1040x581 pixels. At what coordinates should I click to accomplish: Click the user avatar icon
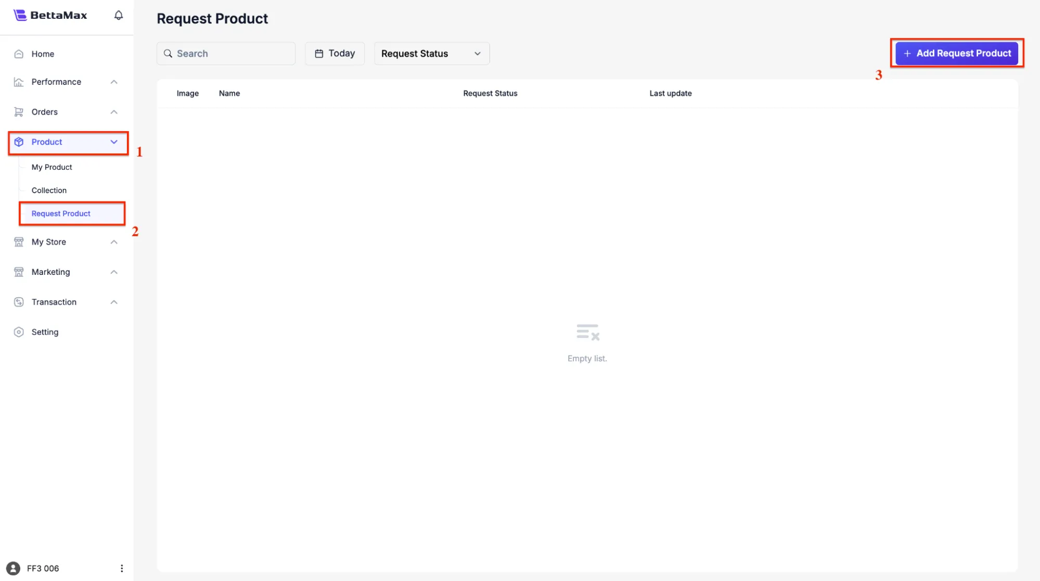tap(13, 569)
